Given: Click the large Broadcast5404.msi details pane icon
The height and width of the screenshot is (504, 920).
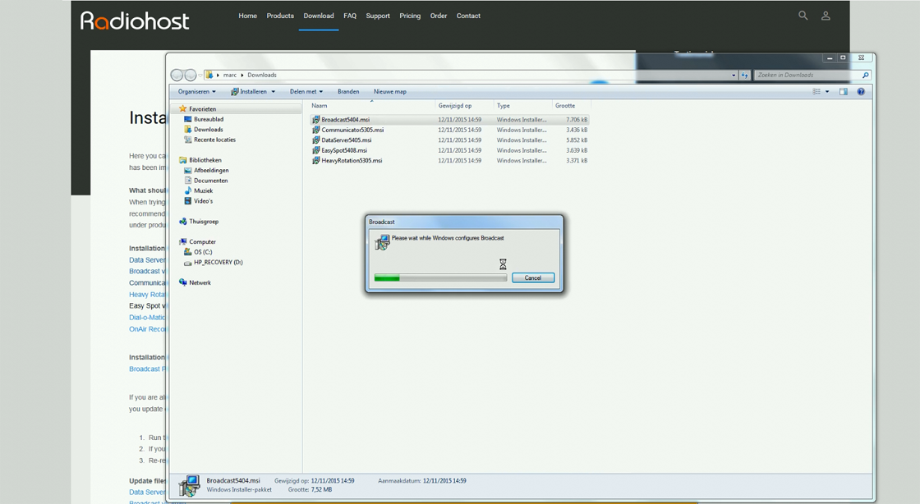Looking at the screenshot, I should (189, 486).
